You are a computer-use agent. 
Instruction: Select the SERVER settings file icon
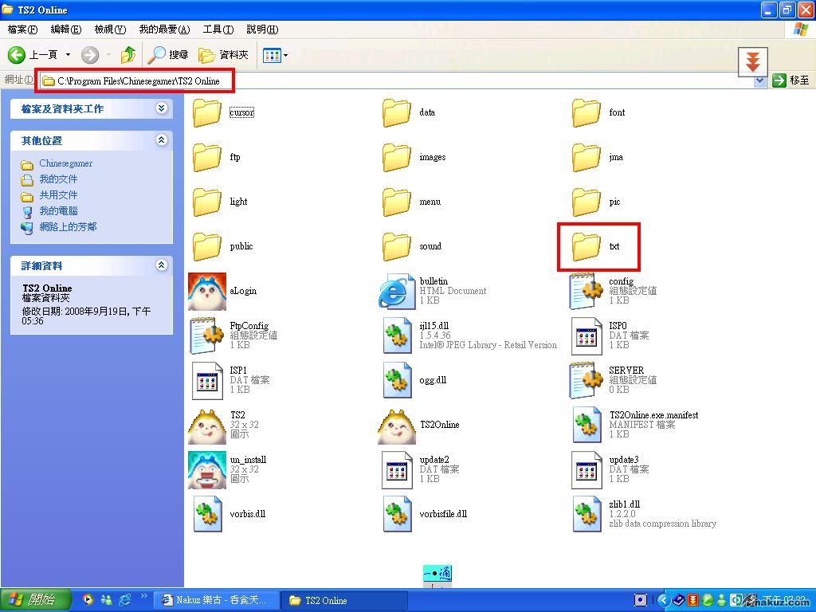pyautogui.click(x=586, y=380)
